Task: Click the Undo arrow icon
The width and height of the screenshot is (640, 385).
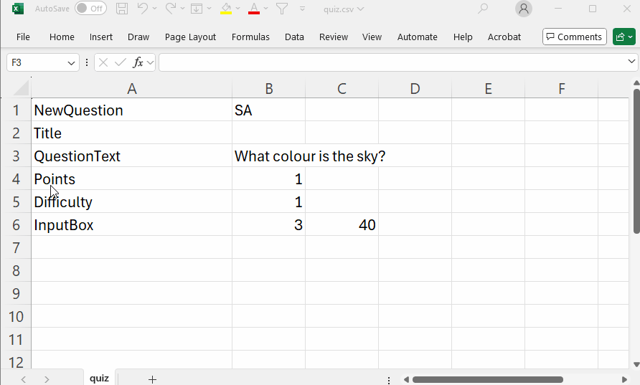Action: [x=143, y=9]
